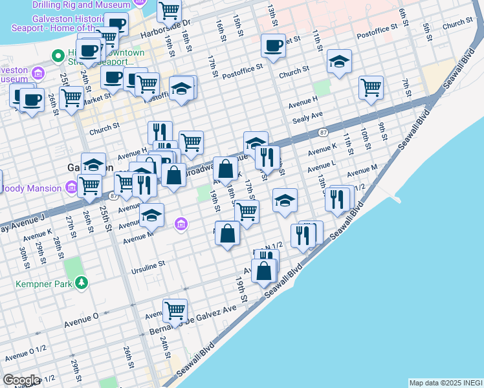Click the 5th St street label
484x388 pixels.
[428, 32]
